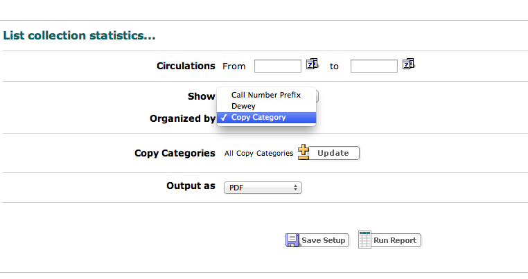
Task: Click the spreadsheet Run Report icon
Action: click(x=365, y=240)
